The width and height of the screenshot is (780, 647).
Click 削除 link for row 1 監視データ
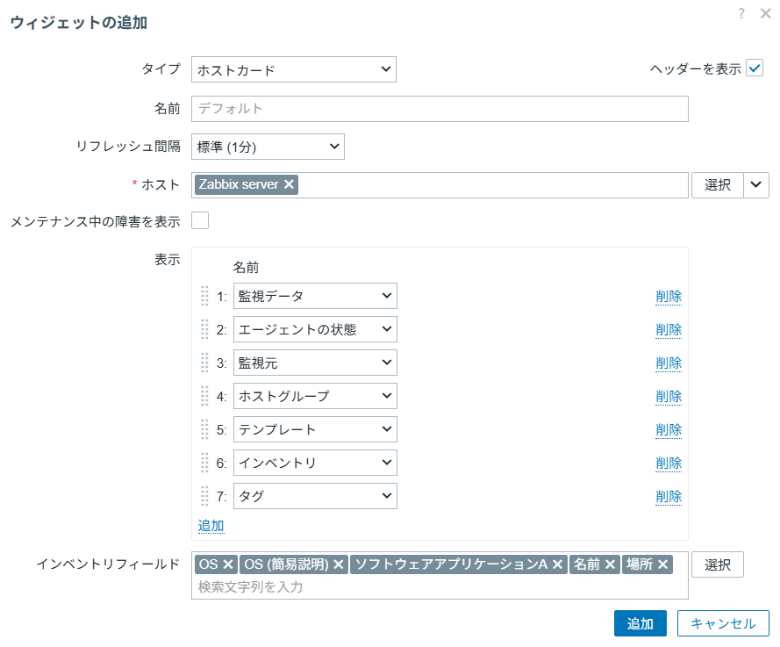(669, 297)
